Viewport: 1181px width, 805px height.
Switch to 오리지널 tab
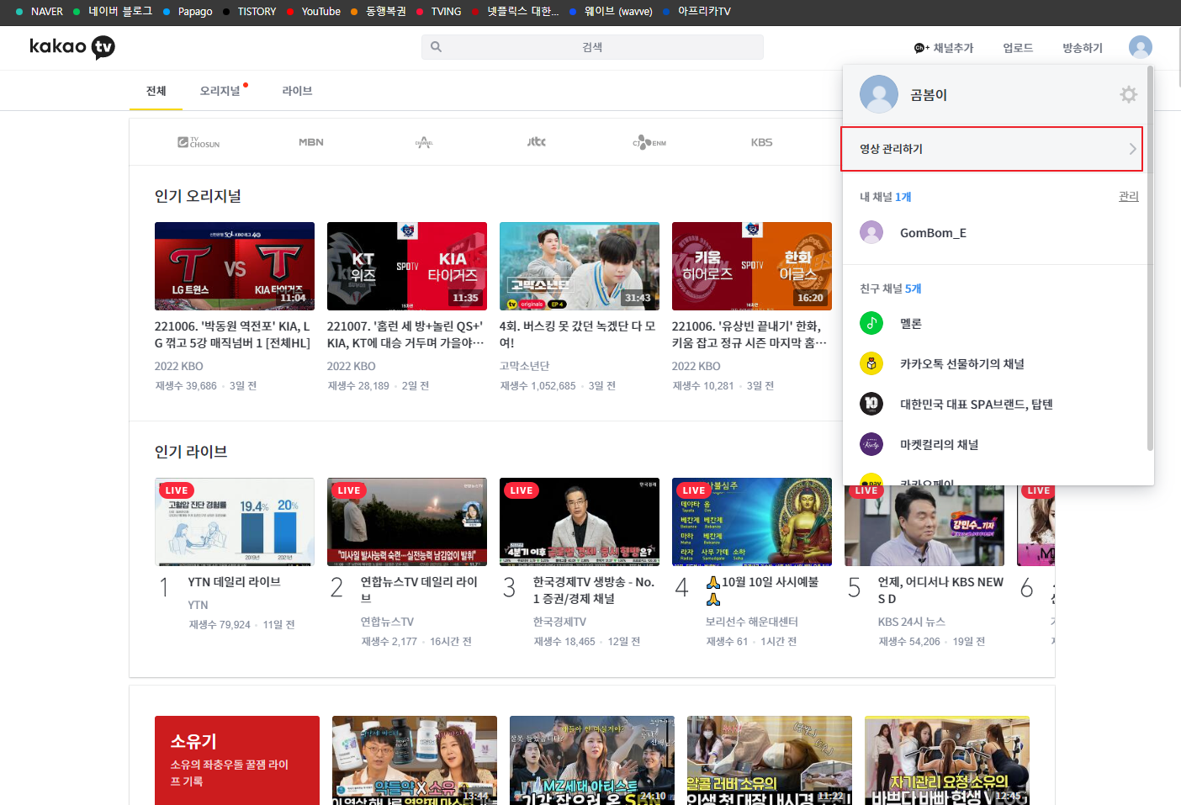220,91
